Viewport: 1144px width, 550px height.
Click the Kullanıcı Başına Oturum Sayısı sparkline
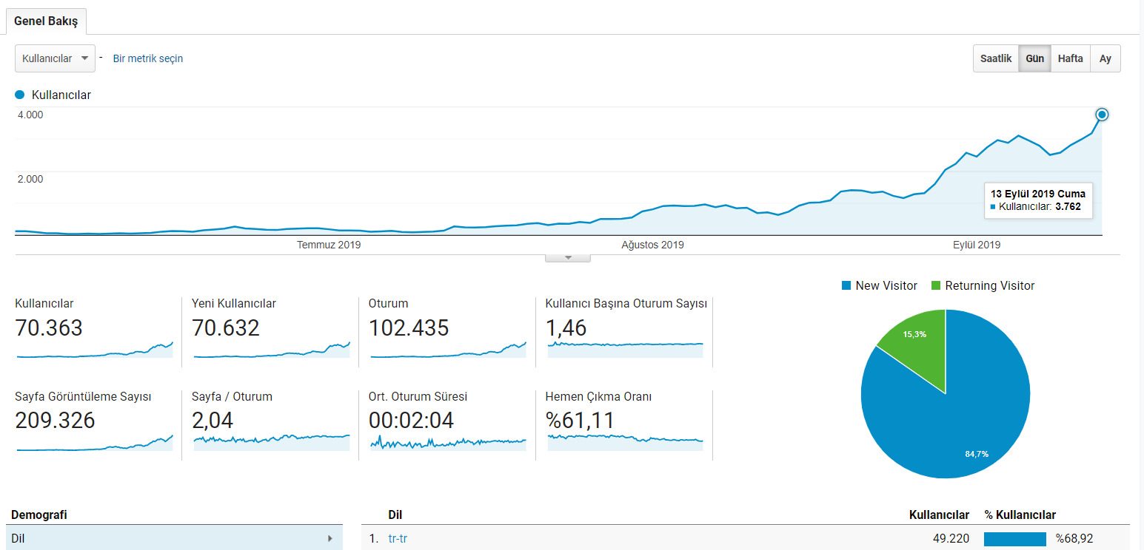[625, 348]
